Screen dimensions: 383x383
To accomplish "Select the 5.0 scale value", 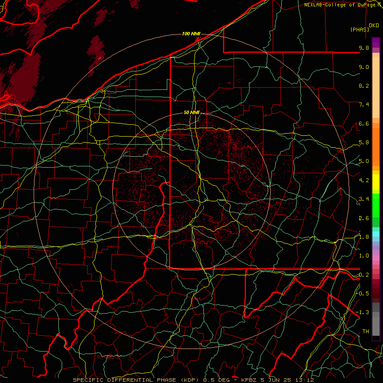I will pyautogui.click(x=364, y=161).
